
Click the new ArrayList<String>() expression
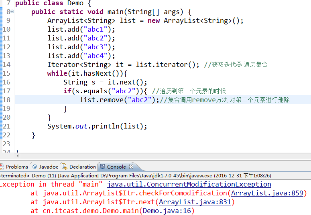193,20
